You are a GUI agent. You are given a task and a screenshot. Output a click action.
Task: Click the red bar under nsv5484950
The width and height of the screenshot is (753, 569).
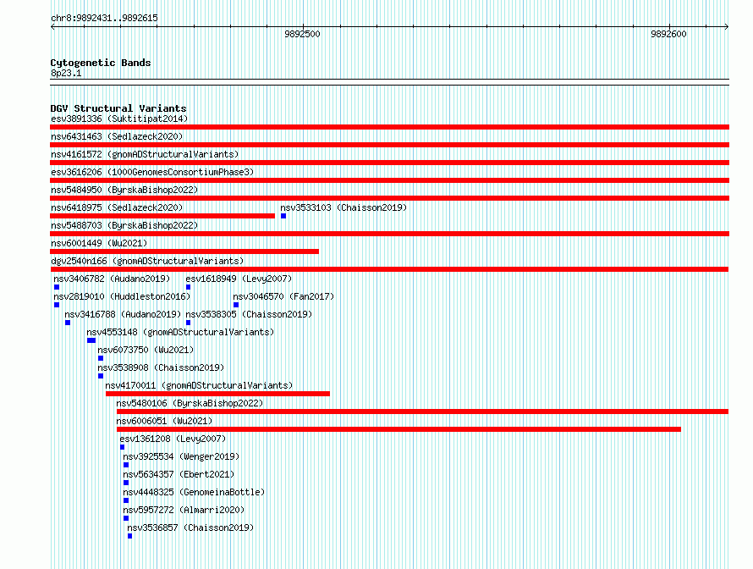[x=389, y=198]
